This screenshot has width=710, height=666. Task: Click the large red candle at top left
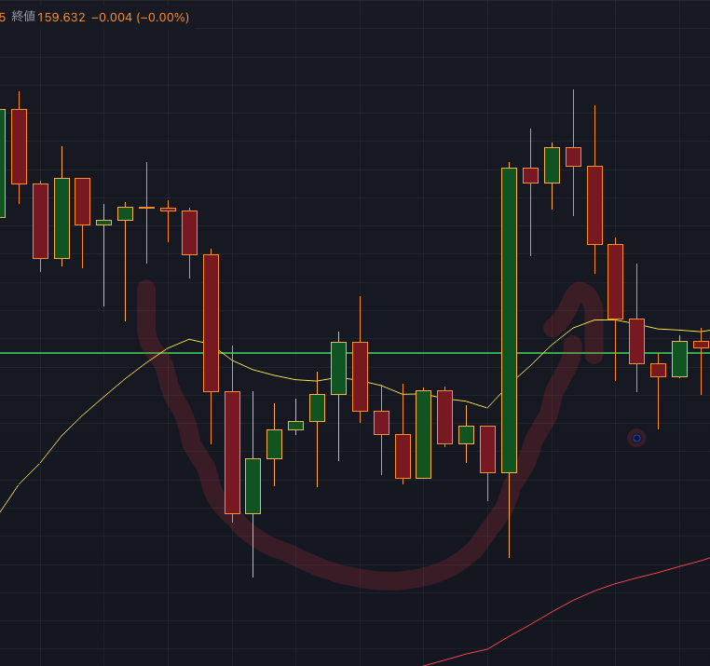click(x=19, y=146)
